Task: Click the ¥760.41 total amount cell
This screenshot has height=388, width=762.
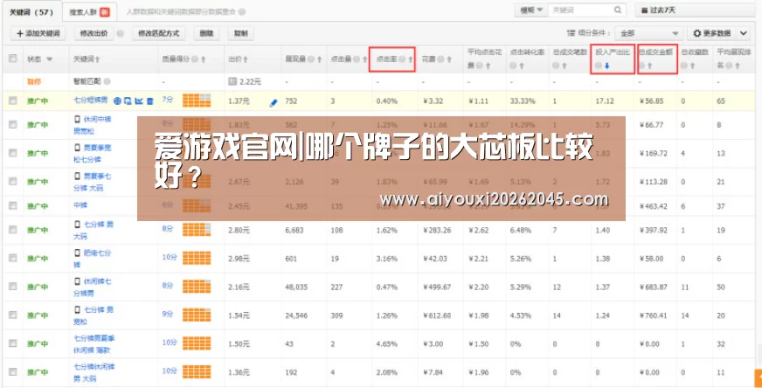Action: 653,315
